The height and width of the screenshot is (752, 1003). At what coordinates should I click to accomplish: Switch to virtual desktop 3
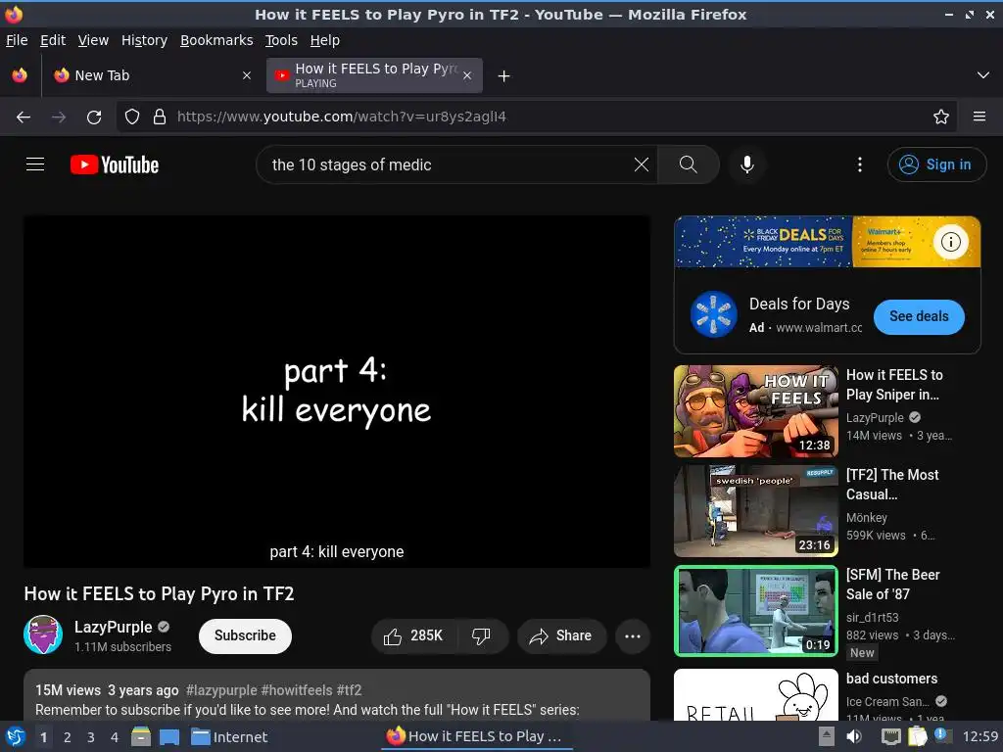tap(91, 737)
